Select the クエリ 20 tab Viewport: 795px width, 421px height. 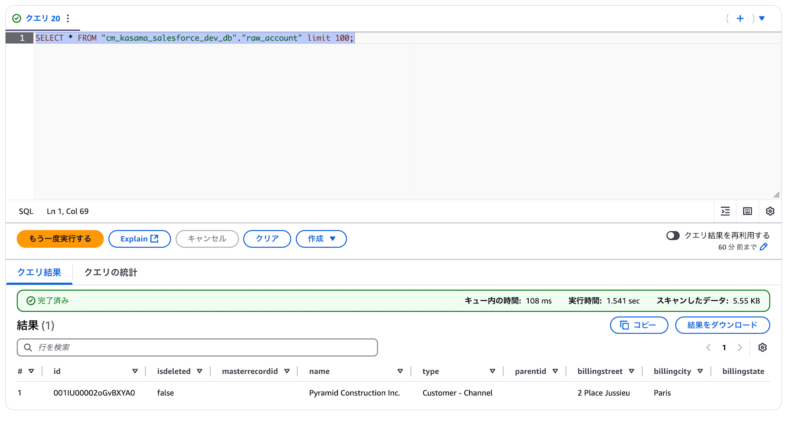(x=43, y=18)
